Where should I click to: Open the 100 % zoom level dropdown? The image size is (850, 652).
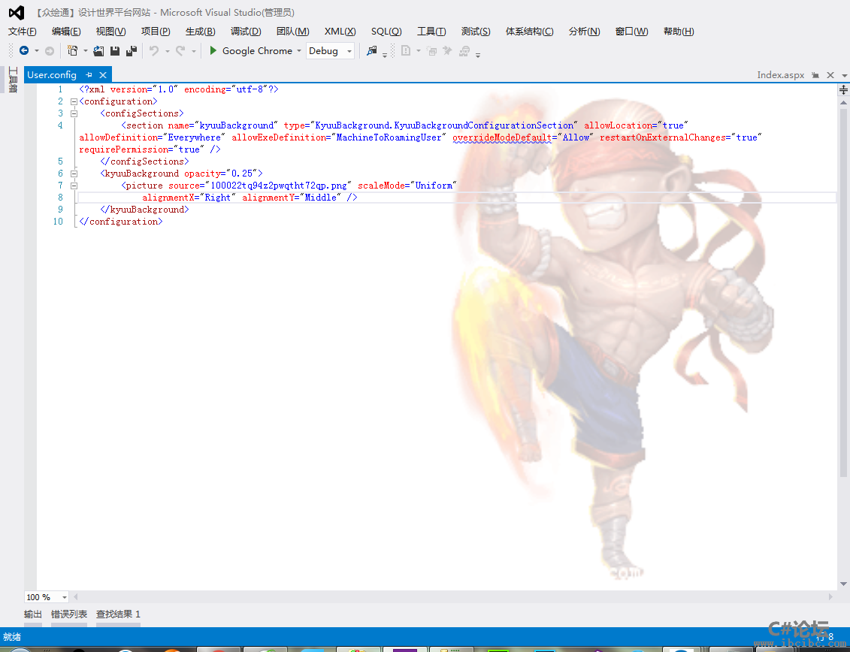tap(65, 597)
